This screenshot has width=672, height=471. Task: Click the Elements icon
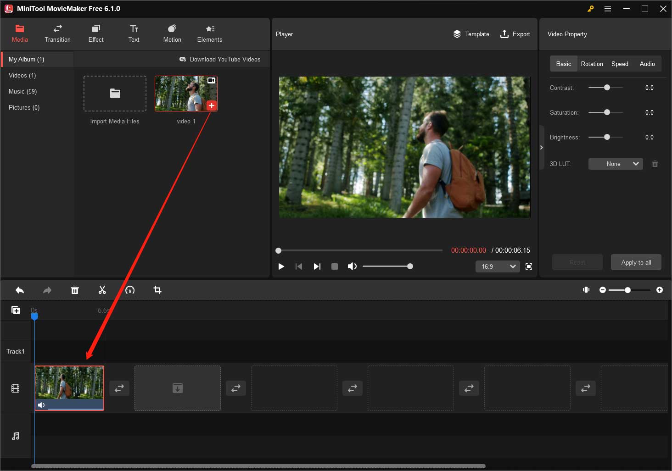[209, 28]
